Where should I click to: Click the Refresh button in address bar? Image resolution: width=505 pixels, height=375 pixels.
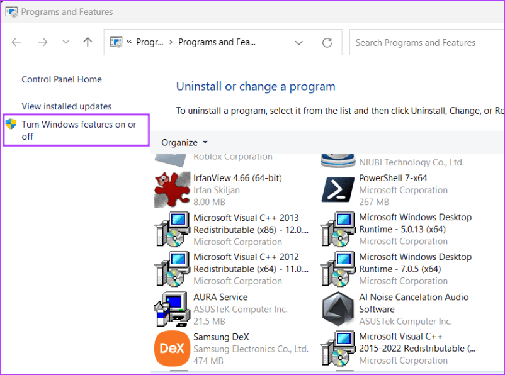[327, 42]
